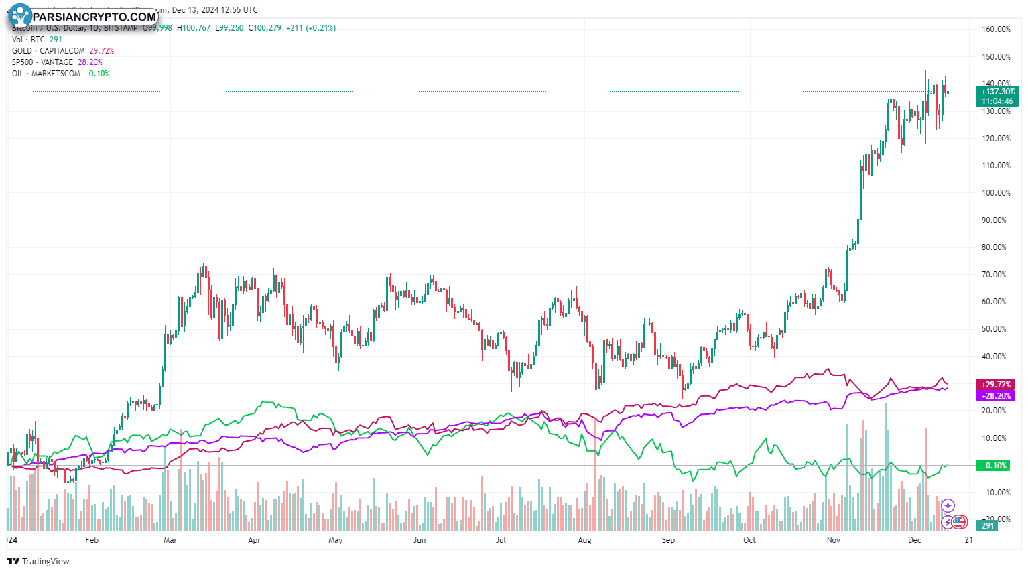Click the 120.00% axis value
Image resolution: width=1028 pixels, height=573 pixels.
coord(996,139)
